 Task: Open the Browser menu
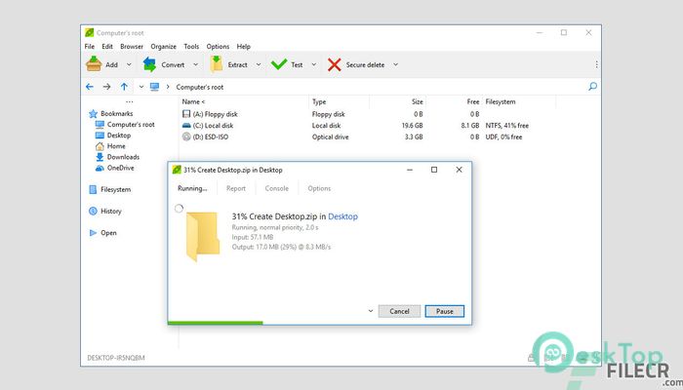pyautogui.click(x=132, y=46)
